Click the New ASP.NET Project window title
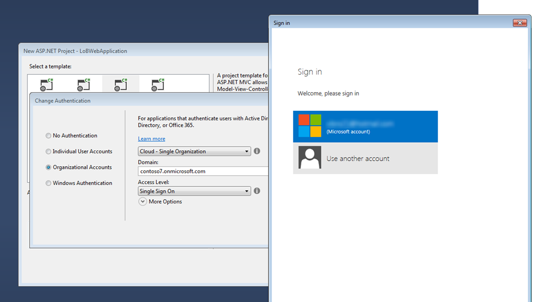The image size is (546, 302). (75, 51)
